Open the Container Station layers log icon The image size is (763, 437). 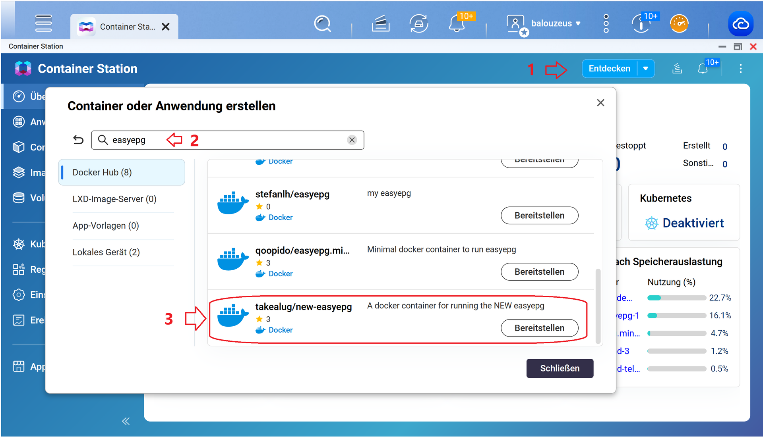pos(677,69)
